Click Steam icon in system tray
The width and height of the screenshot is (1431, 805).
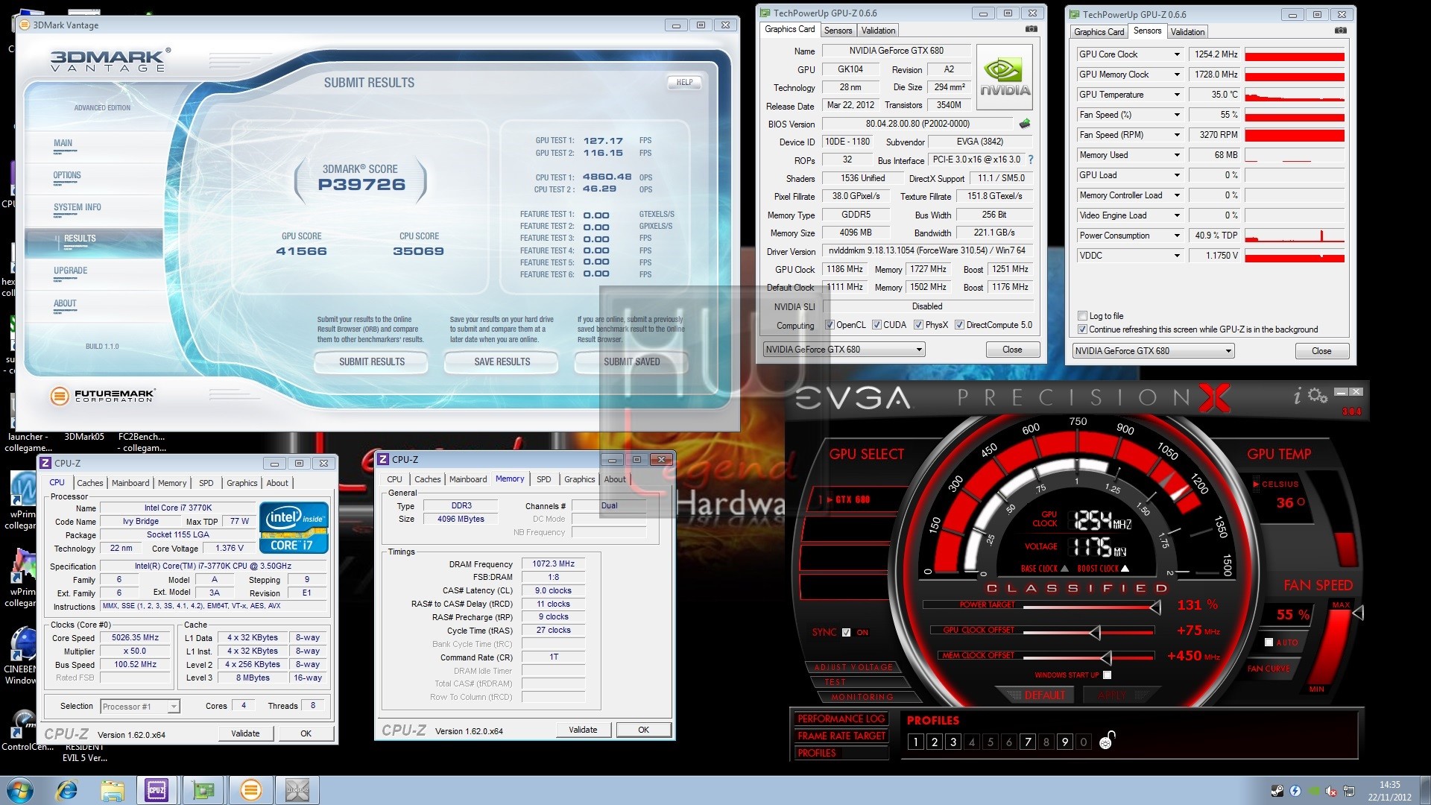1277,791
